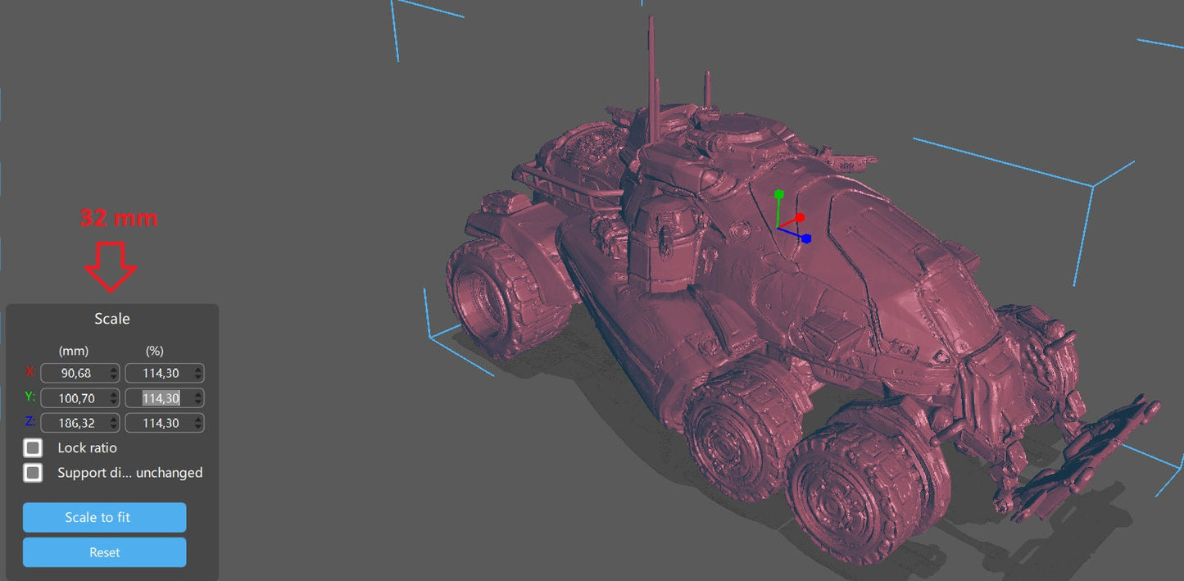This screenshot has width=1184, height=581.
Task: Click the highlighted Y scale percentage field
Action: [159, 398]
